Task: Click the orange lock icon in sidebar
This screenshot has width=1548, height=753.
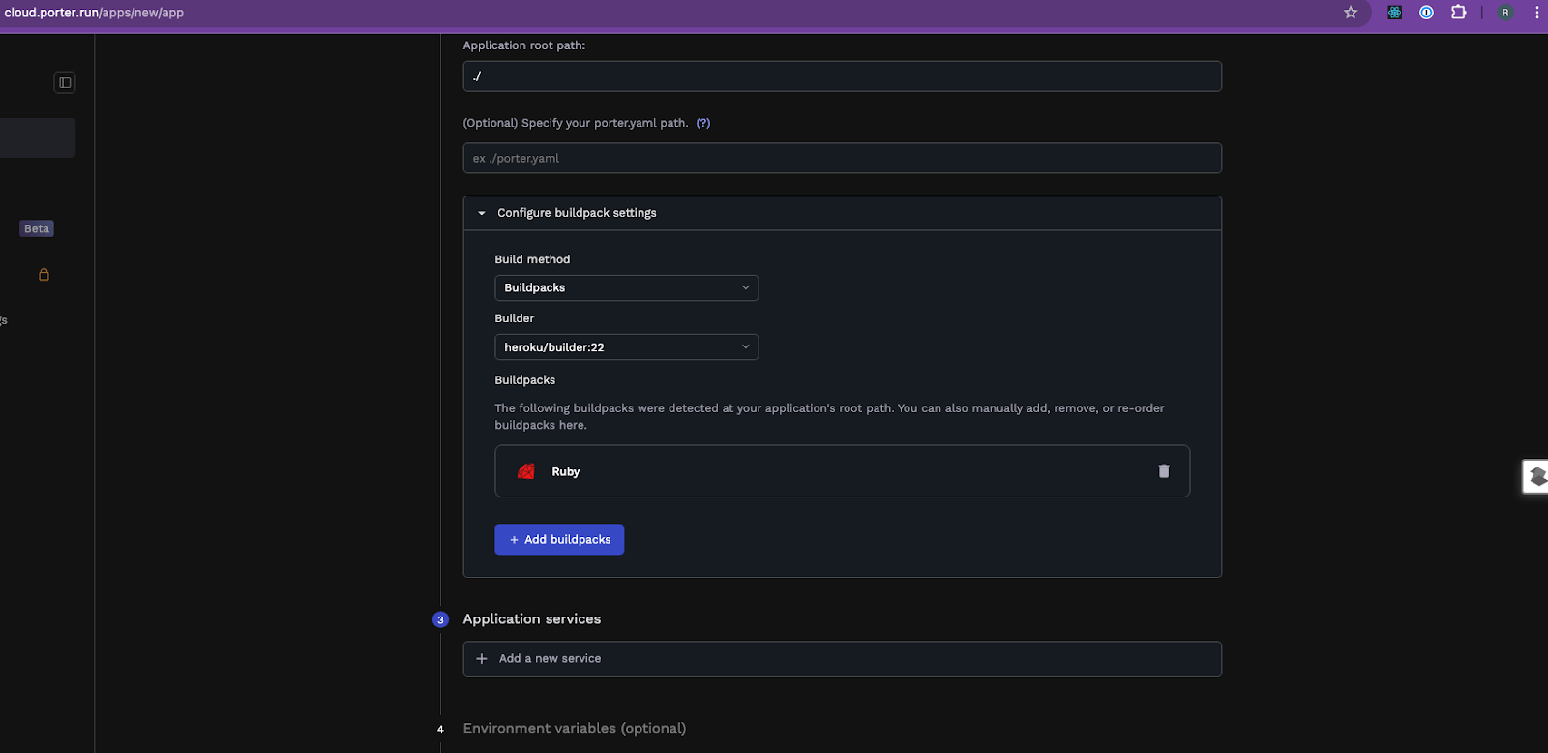Action: coord(44,275)
